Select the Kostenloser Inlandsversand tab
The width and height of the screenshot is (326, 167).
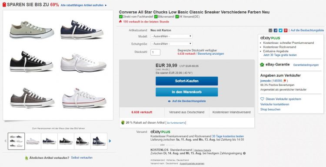(232, 112)
